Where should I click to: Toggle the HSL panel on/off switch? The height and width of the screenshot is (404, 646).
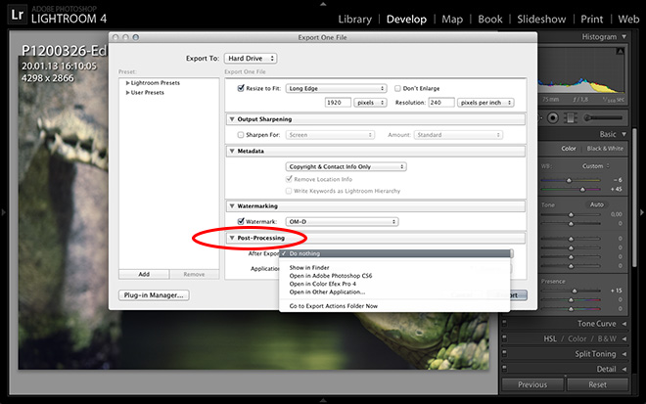[505, 338]
